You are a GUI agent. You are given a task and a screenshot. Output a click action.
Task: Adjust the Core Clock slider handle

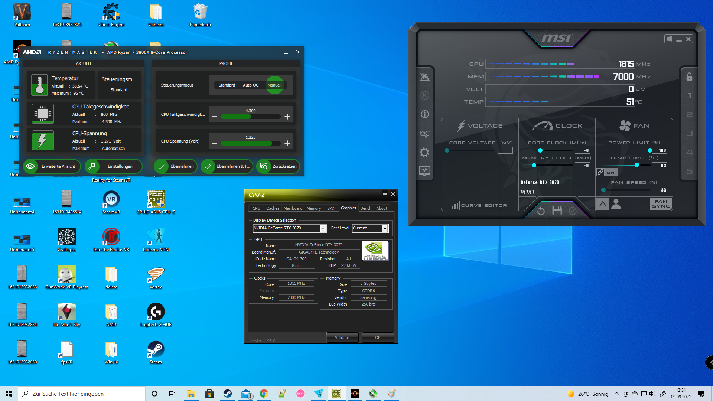[x=540, y=150]
